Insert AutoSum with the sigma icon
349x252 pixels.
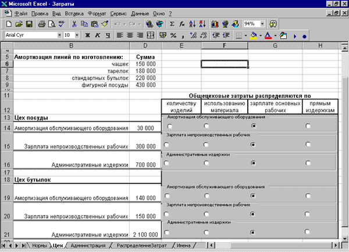172,24
